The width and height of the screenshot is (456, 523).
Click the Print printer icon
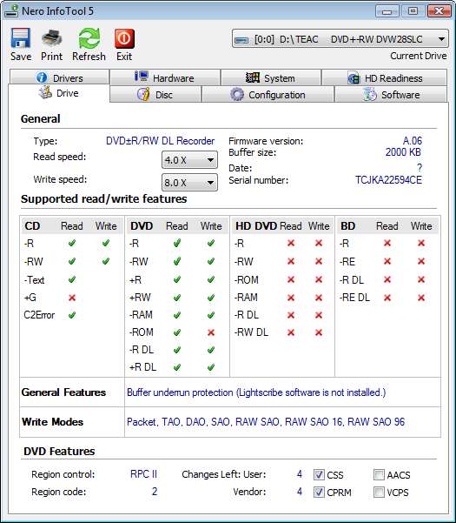click(51, 38)
